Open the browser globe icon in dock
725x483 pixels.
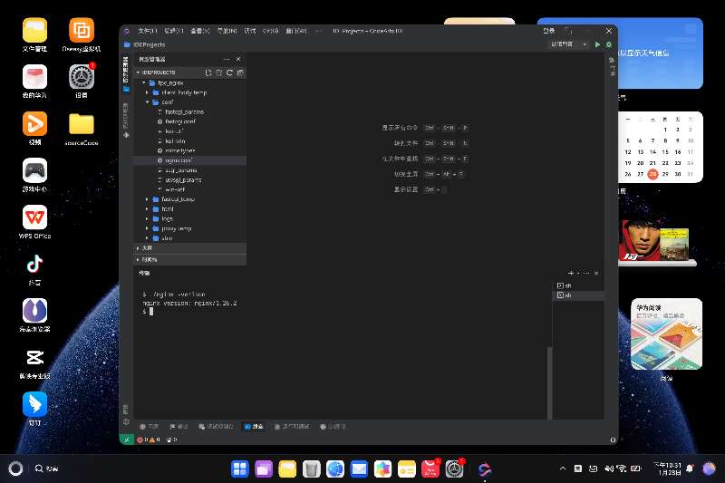335,469
